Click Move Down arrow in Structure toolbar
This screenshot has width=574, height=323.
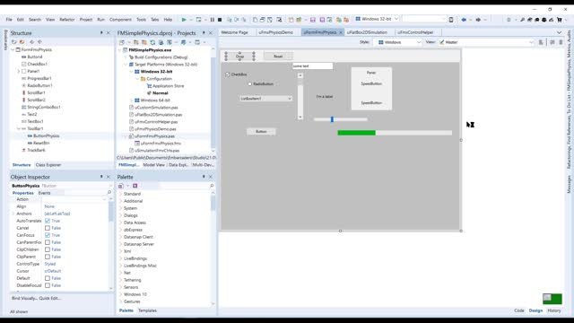click(39, 42)
